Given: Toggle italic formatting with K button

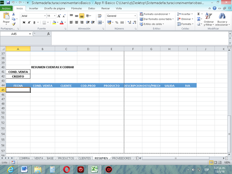Looking at the screenshot, I should 29,22.
